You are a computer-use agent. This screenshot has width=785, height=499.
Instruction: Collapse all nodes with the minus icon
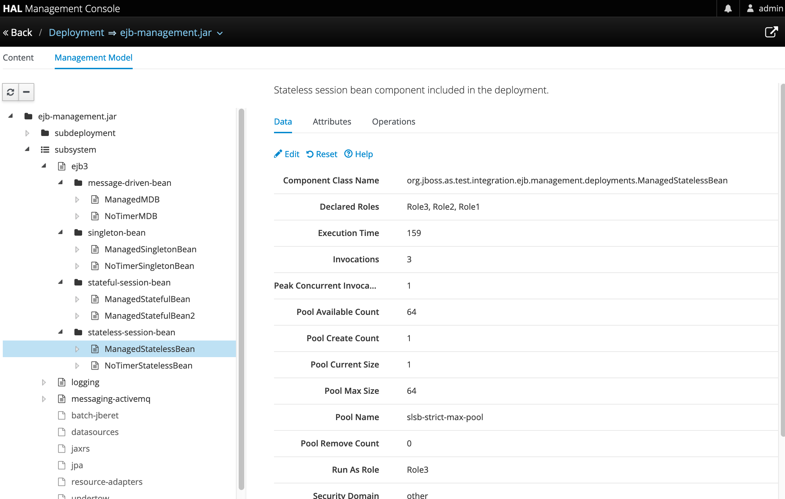click(x=26, y=92)
